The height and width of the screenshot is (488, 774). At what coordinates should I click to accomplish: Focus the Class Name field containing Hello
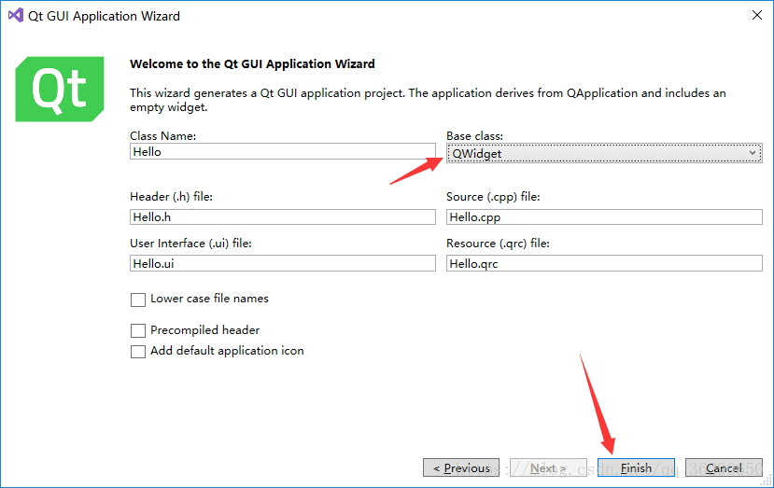283,151
